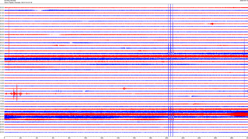The image size is (248, 139).
Task: Click the 20:30 time label
Action: click(x=2, y=117)
